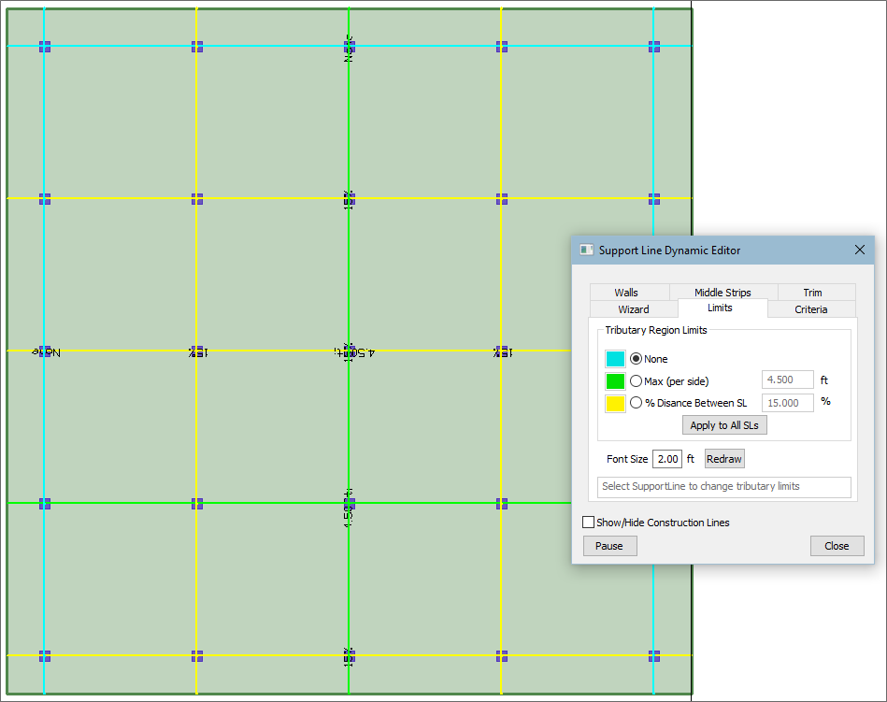The image size is (887, 702).
Task: Click the yellow color swatch
Action: [615, 404]
